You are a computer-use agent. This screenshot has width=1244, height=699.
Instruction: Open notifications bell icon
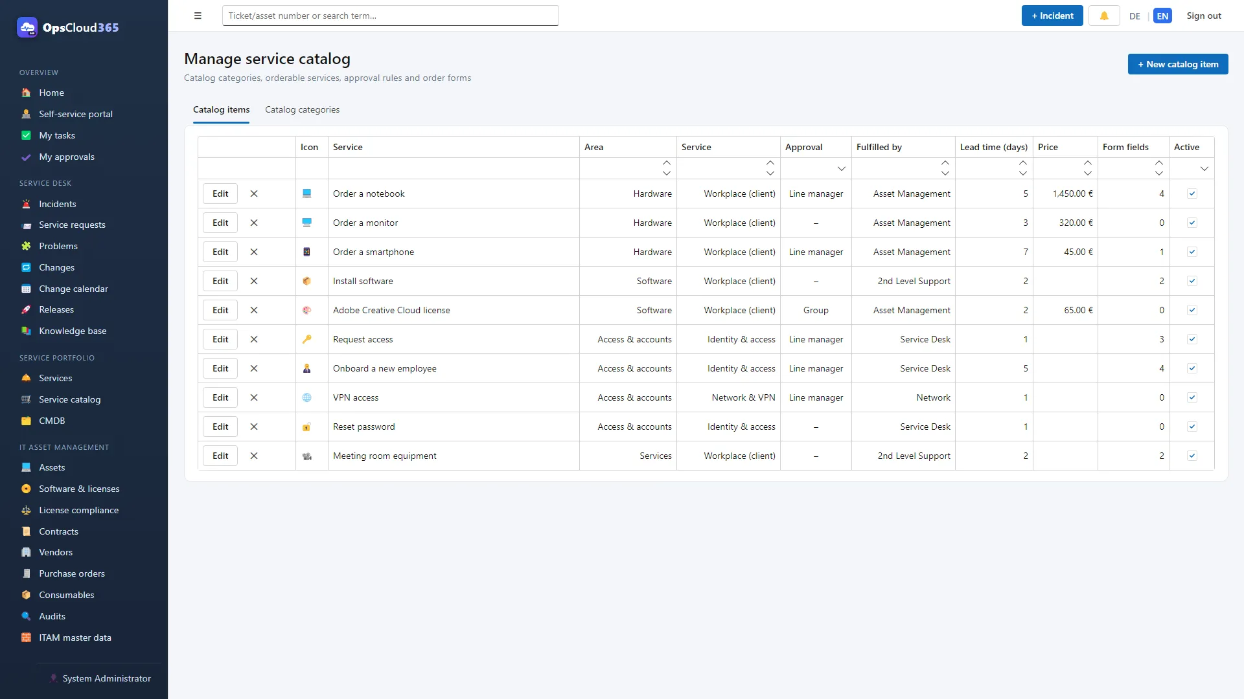tap(1104, 16)
